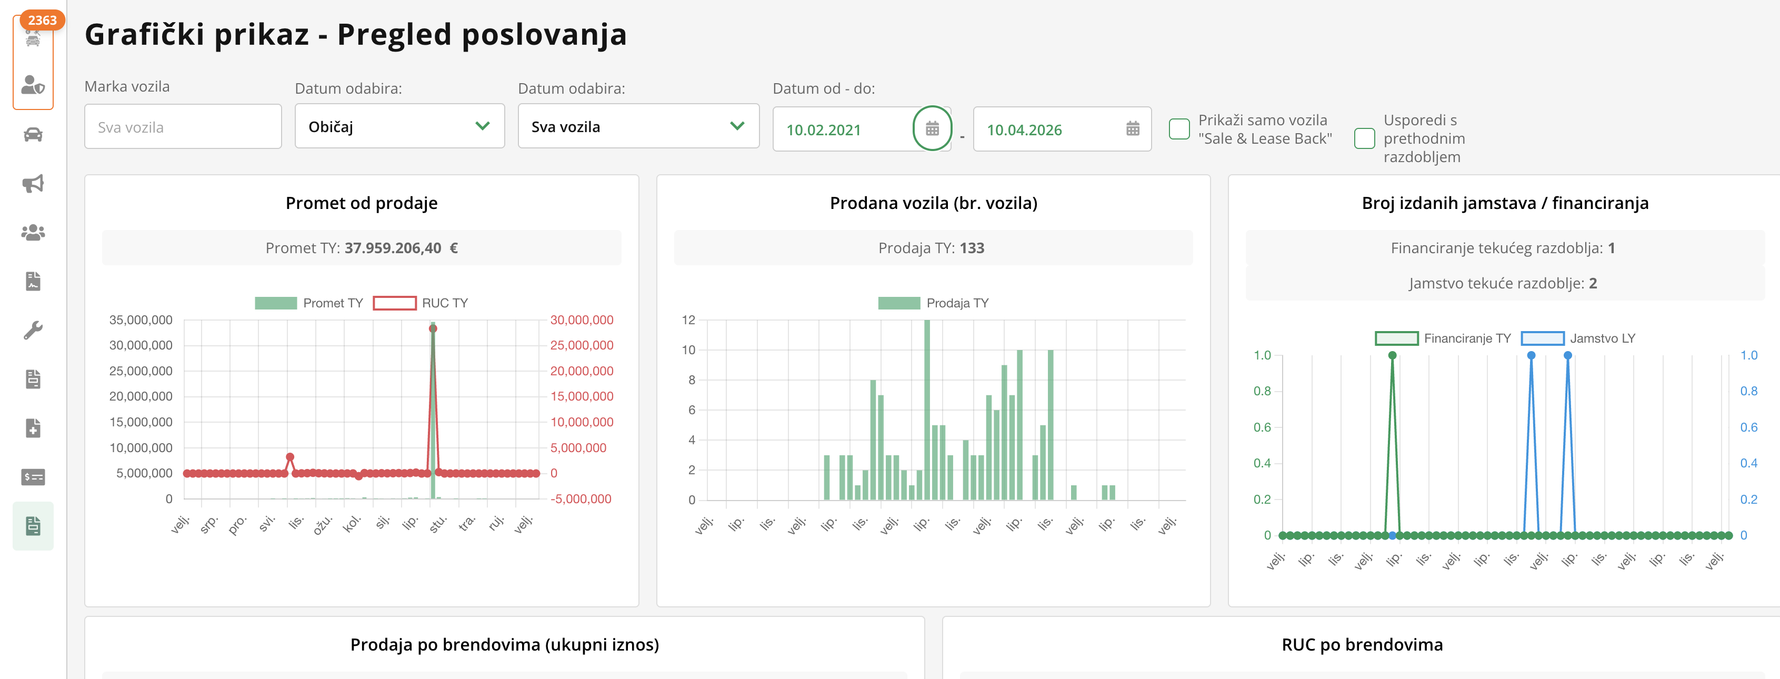Click the 2363 notification badge

click(42, 20)
